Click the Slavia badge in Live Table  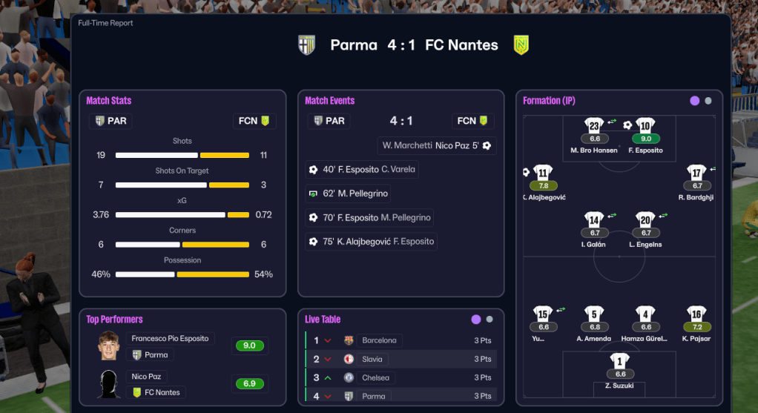pyautogui.click(x=349, y=359)
